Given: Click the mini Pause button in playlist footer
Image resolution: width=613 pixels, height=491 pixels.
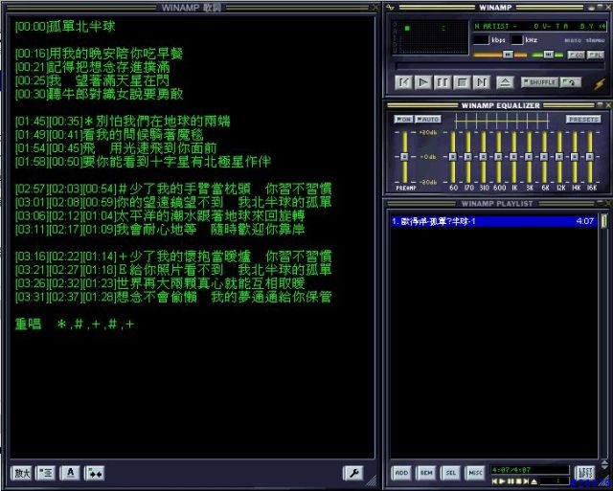Looking at the screenshot, I should coord(511,481).
